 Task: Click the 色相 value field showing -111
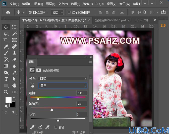(82, 93)
